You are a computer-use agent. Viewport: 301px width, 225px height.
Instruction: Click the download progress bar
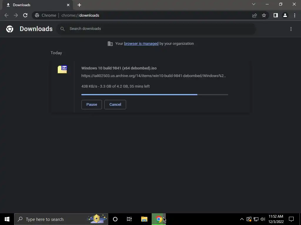tap(155, 95)
